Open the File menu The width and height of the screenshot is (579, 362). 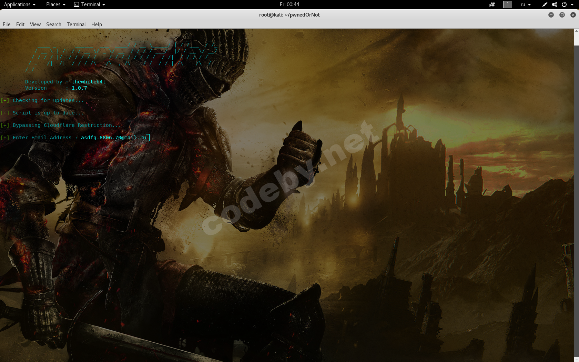(x=7, y=24)
